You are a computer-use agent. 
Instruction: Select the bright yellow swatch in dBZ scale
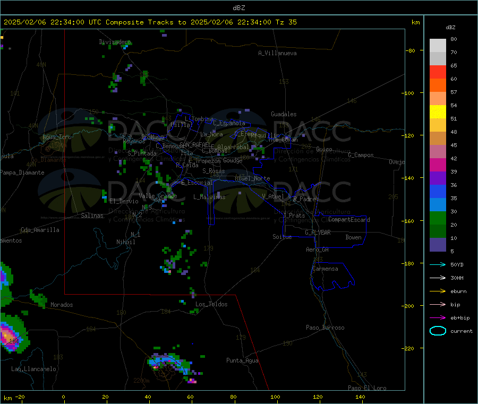[x=438, y=112]
